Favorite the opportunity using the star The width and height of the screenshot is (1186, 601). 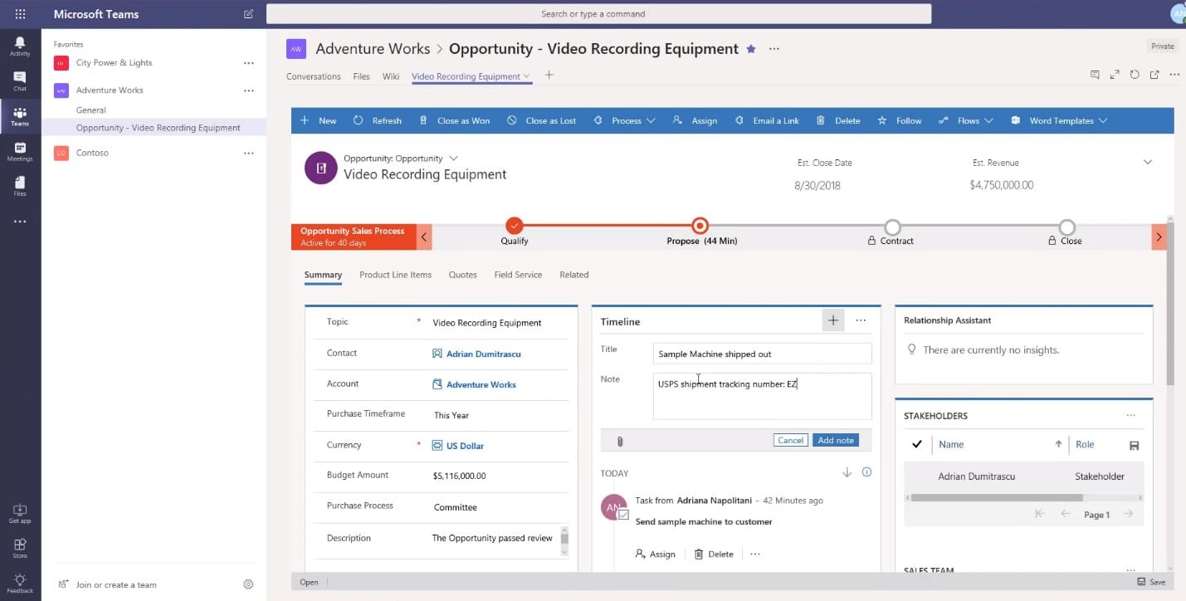tap(750, 48)
